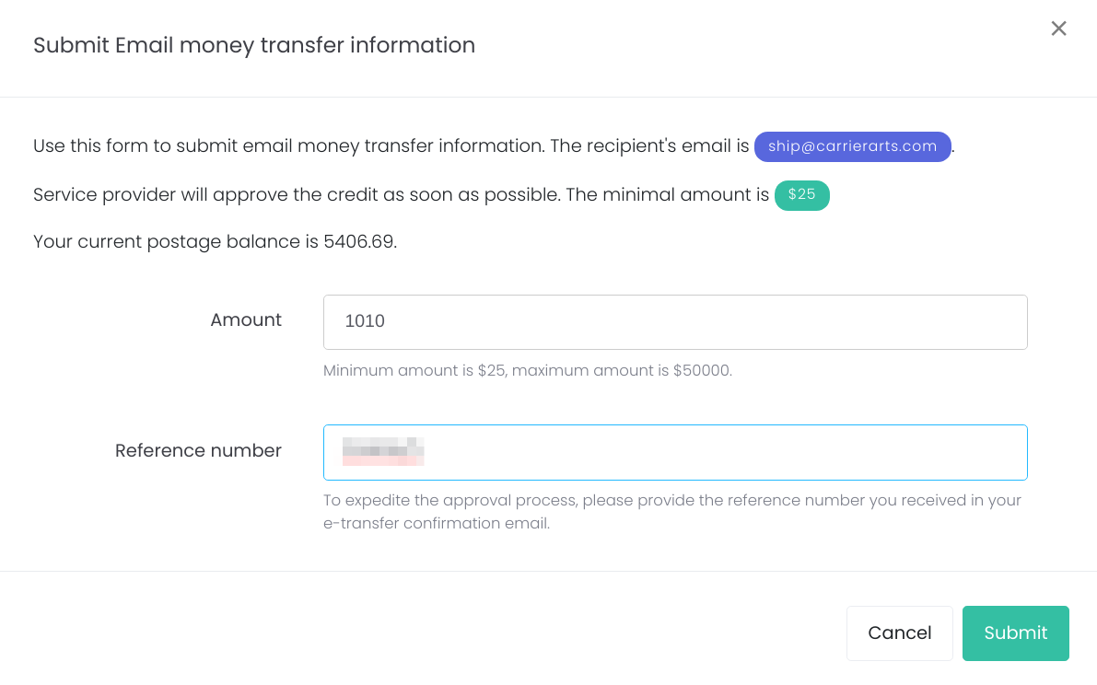Focus the Amount input field
The height and width of the screenshot is (685, 1097).
click(675, 322)
